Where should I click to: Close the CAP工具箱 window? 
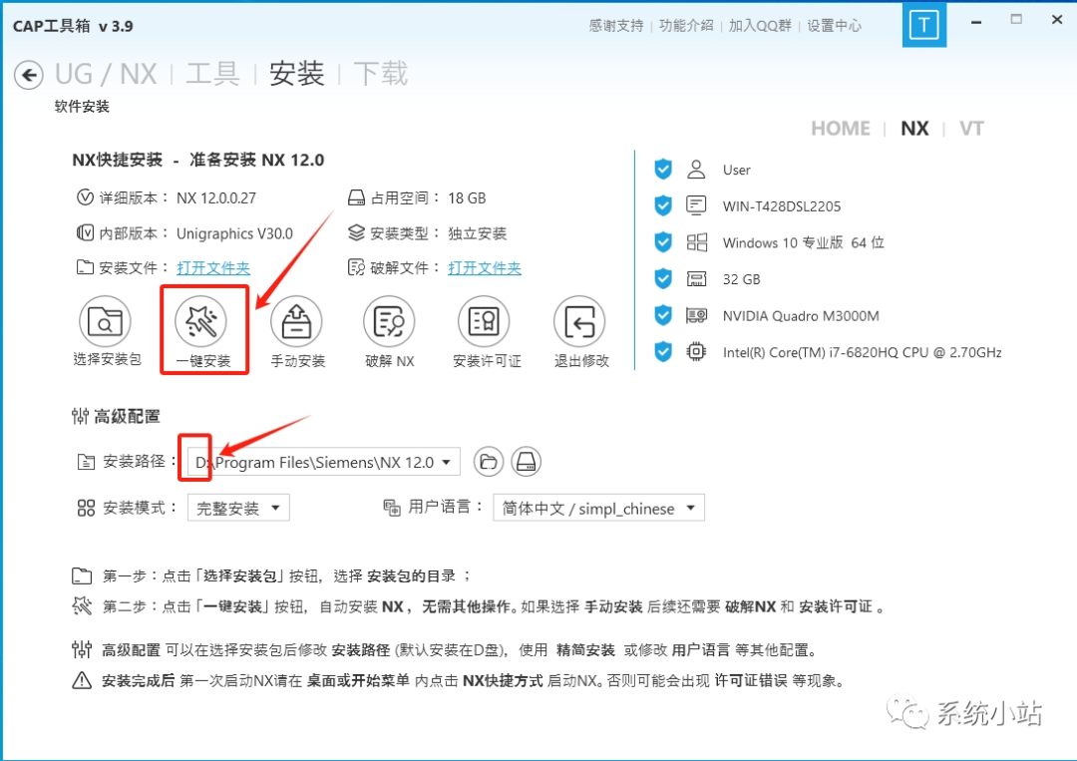click(x=1057, y=20)
